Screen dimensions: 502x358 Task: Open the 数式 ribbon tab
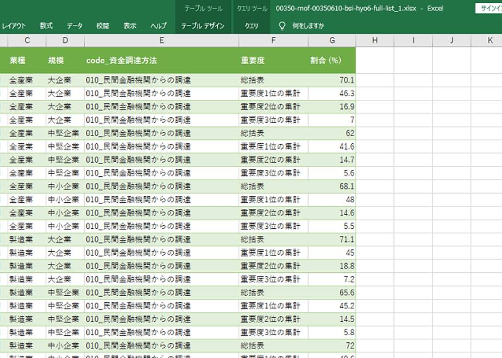point(46,26)
